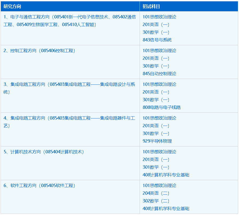Image resolution: width=239 pixels, height=215 pixels.
Task: Click 845自动控制理论 subject
Action: coord(159,73)
